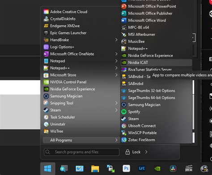Open MusicBee from taskbar
212x175 pixels.
pos(204,169)
